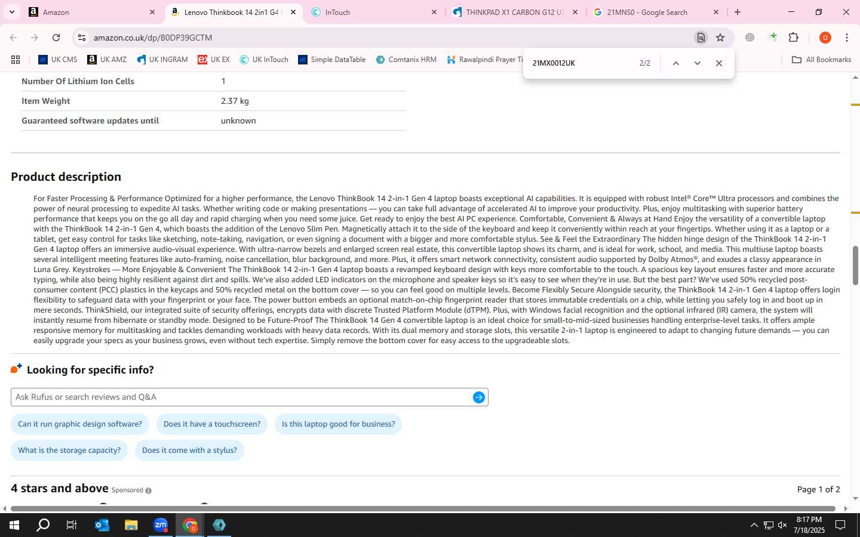The height and width of the screenshot is (537, 860).
Task: Open Outlook from taskbar
Action: tap(102, 525)
